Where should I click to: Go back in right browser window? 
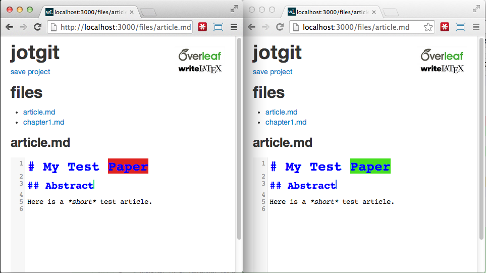[x=251, y=27]
